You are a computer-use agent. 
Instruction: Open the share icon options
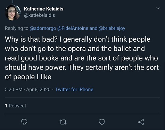pyautogui.click(x=141, y=122)
